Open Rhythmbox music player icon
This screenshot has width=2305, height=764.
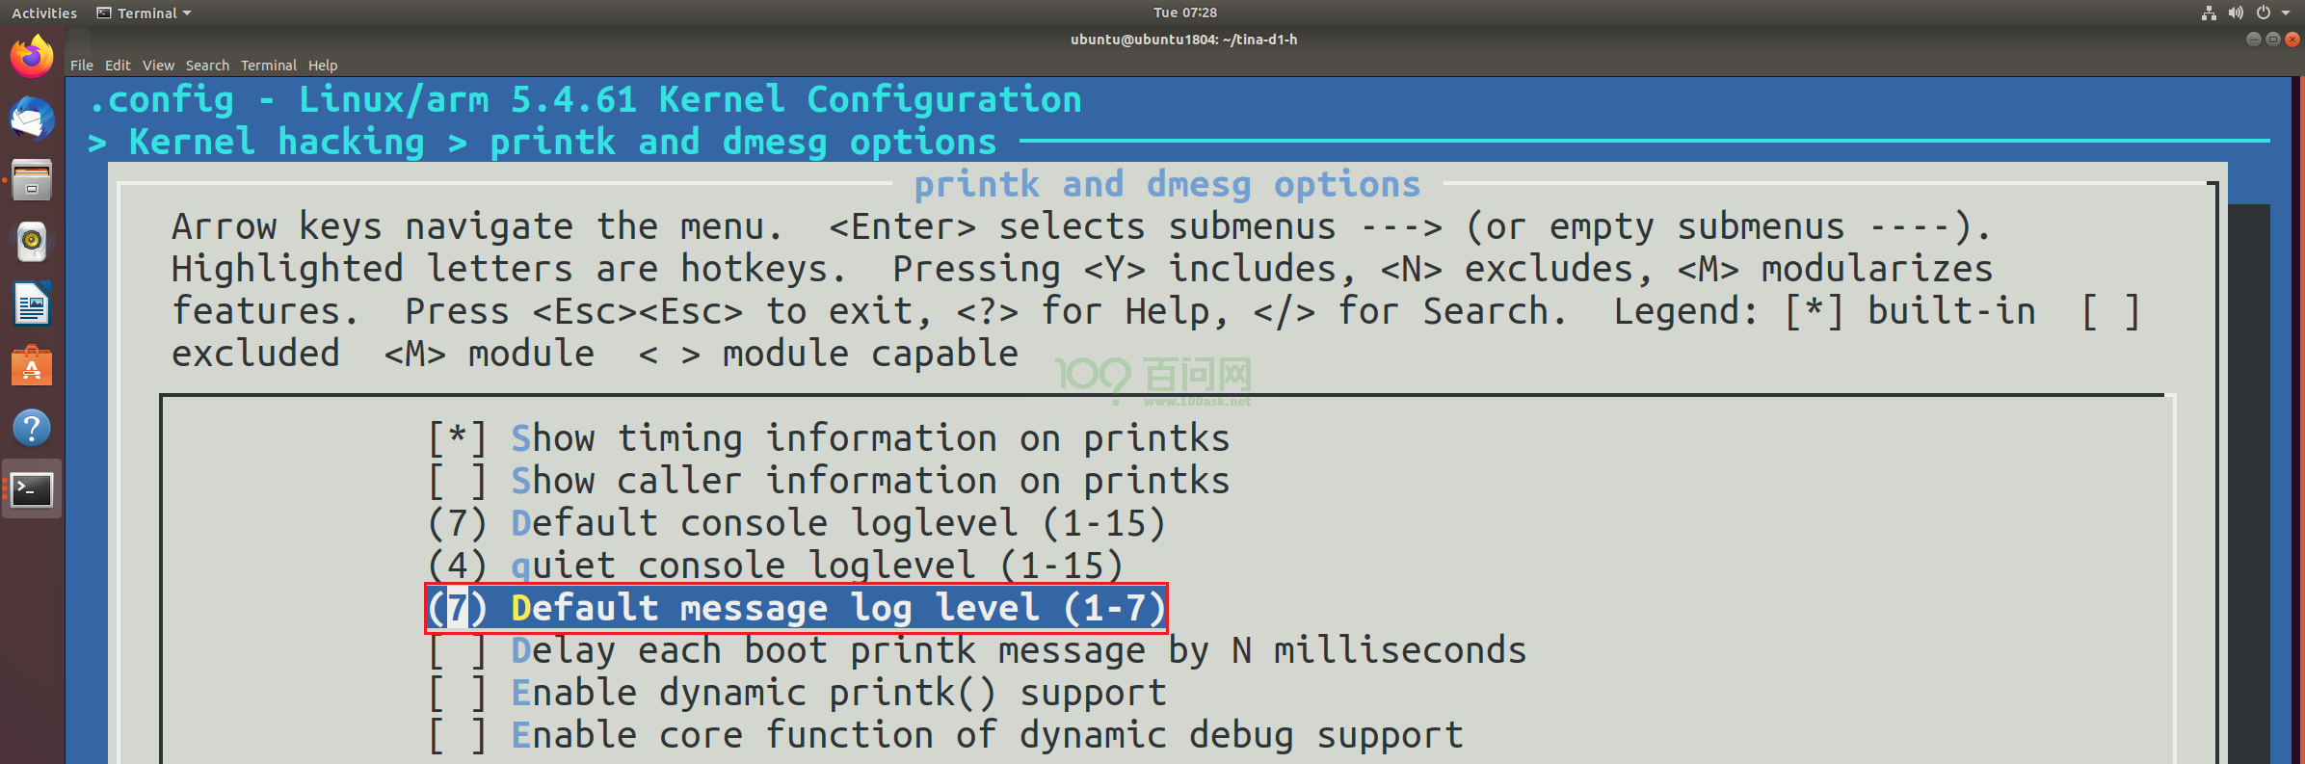click(32, 242)
